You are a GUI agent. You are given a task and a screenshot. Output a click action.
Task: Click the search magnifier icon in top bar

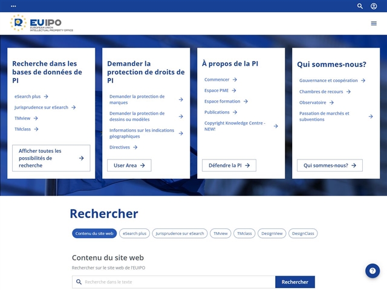[360, 6]
